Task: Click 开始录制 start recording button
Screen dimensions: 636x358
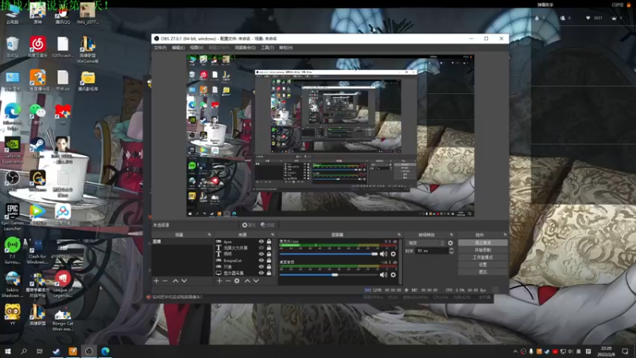Action: (x=483, y=250)
